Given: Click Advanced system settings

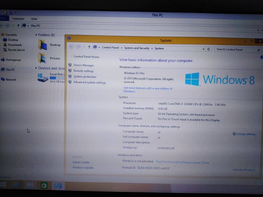Looking at the screenshot, I should click(89, 83).
